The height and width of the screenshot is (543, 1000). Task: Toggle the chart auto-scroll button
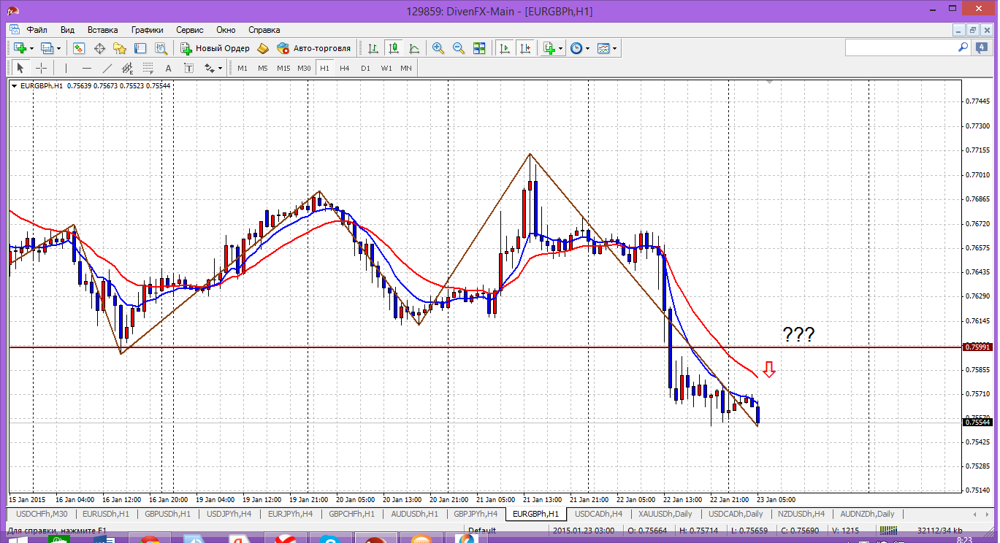pos(504,48)
